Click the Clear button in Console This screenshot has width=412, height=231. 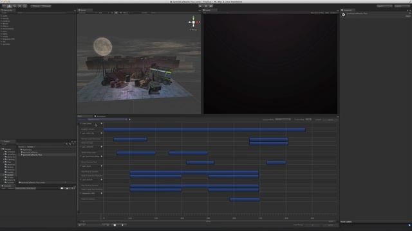(4, 188)
